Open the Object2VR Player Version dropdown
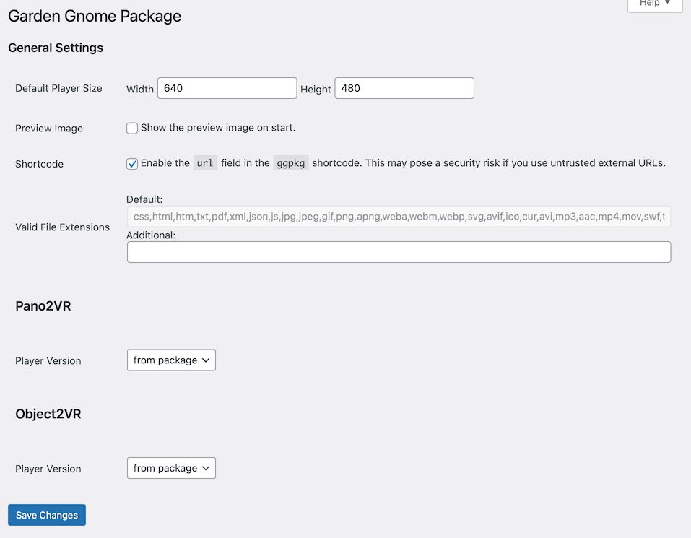691x538 pixels. [x=170, y=468]
